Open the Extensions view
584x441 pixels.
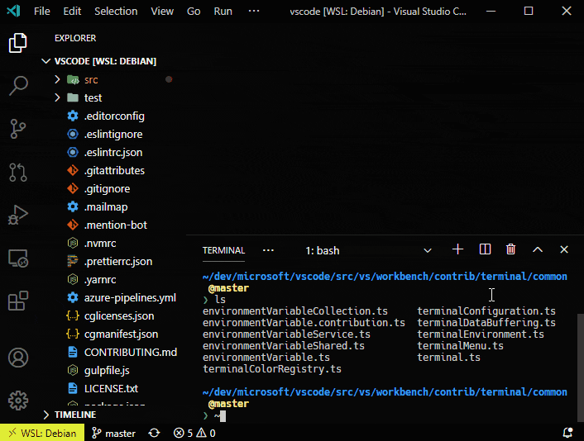click(18, 301)
